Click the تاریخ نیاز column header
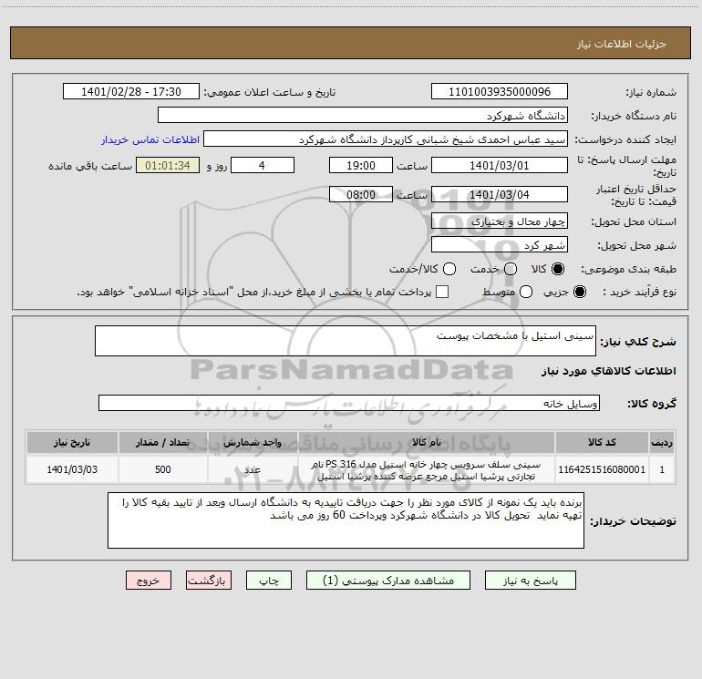 pyautogui.click(x=72, y=442)
